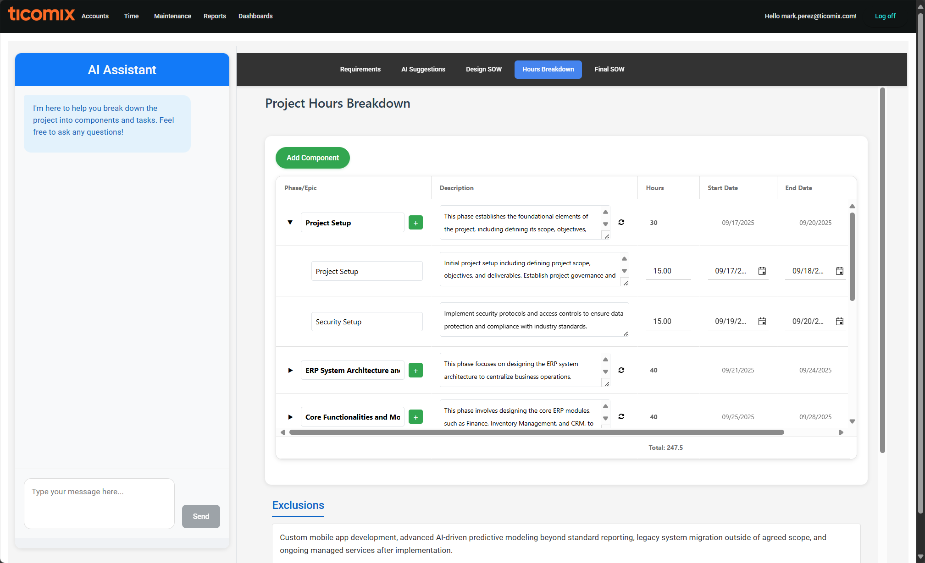Collapse the Project Setup phase row
Viewport: 925px width, 563px height.
[290, 223]
